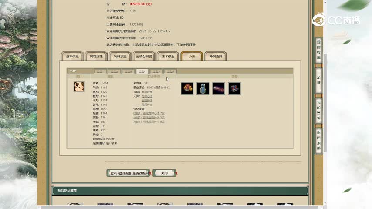Select the 宝宝3 sub-tab
Image resolution: width=372 pixels, height=209 pixels.
point(128,71)
